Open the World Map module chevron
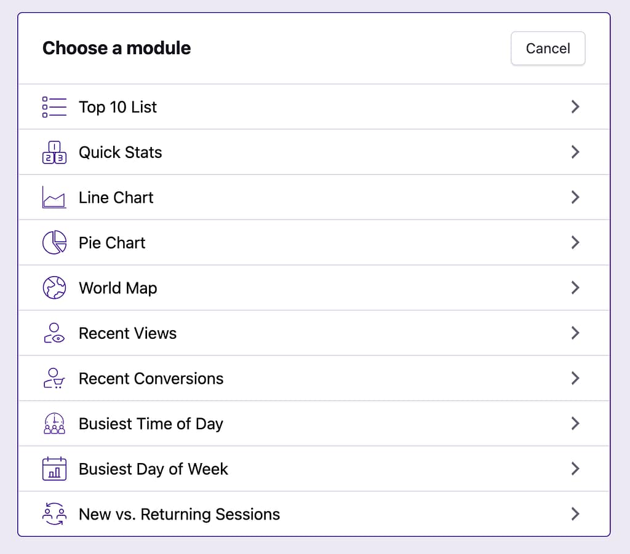 coord(575,287)
